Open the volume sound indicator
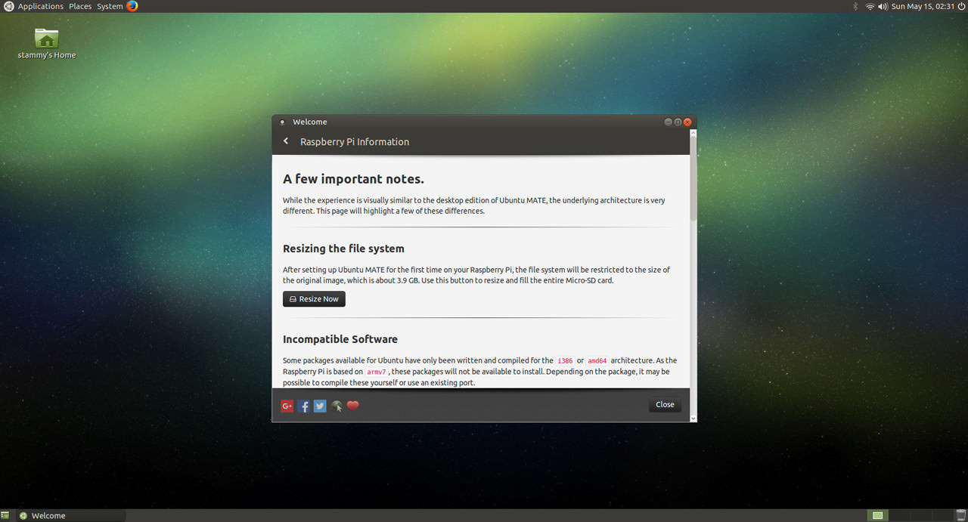Image resolution: width=968 pixels, height=522 pixels. 883,6
